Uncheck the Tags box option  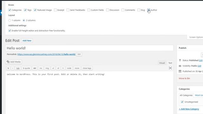click(x=25, y=10)
